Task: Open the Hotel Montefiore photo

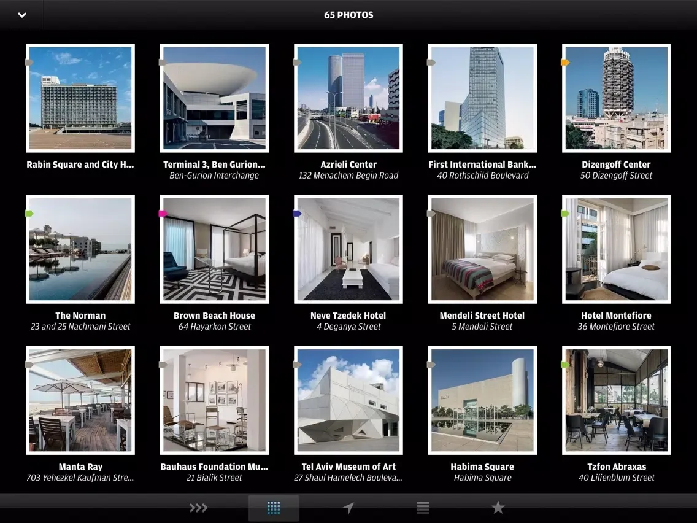Action: click(x=617, y=249)
